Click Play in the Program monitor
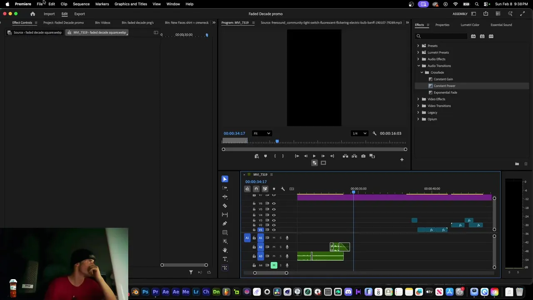The image size is (533, 300). tap(314, 156)
